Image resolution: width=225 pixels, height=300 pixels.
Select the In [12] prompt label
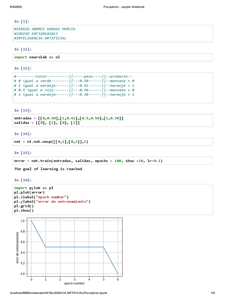point(23,68)
